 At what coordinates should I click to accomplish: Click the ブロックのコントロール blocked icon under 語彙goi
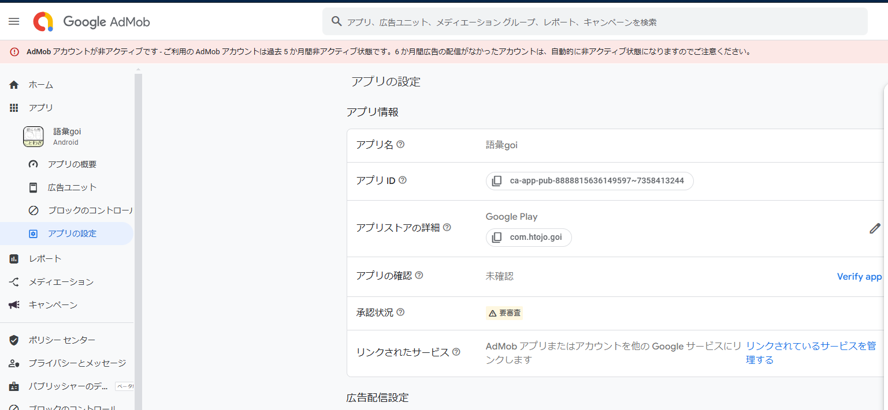34,210
